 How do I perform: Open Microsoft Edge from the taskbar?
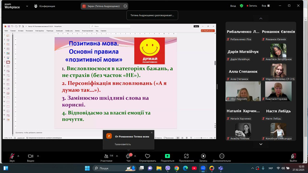pos(185,168)
